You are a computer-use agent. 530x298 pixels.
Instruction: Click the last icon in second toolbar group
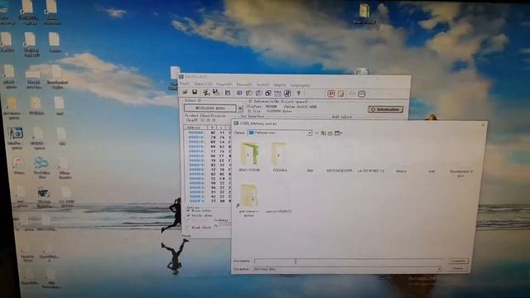tap(361, 94)
